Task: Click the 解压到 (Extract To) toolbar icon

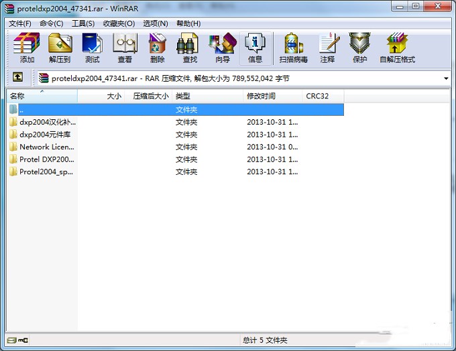Action: 60,44
